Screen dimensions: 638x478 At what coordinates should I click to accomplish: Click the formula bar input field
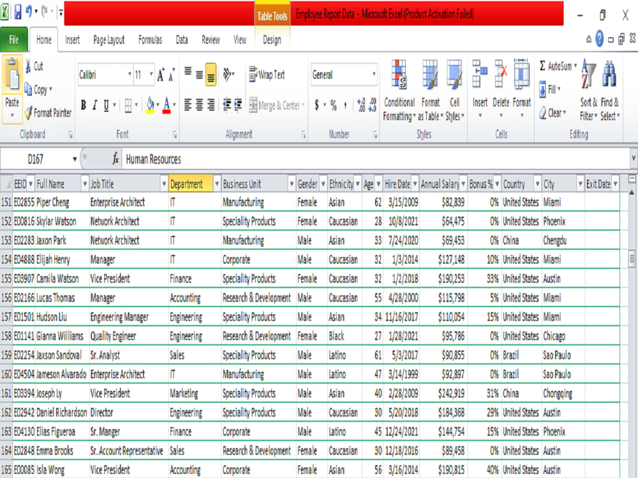(375, 159)
